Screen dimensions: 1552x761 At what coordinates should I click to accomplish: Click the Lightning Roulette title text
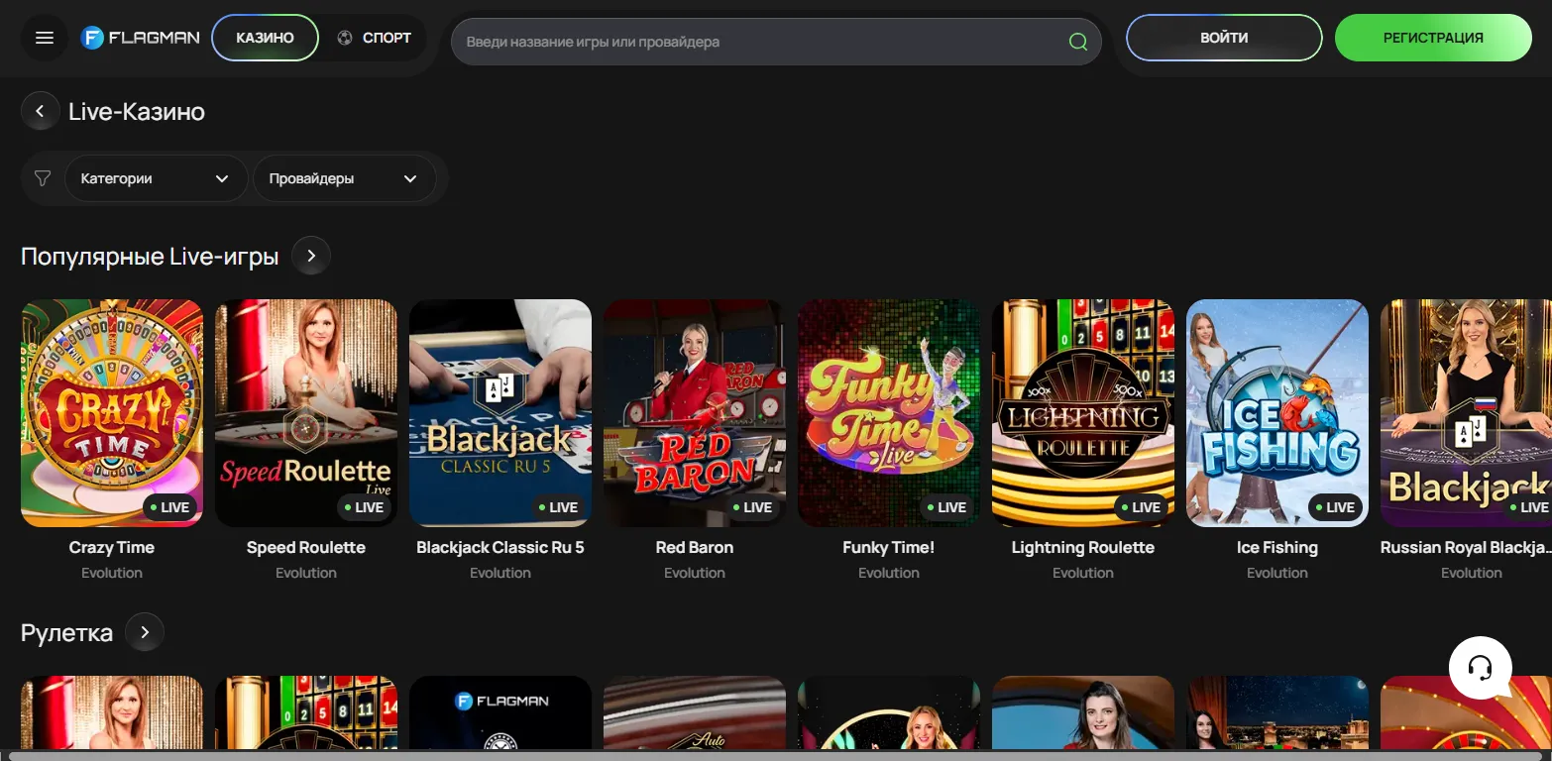pyautogui.click(x=1083, y=547)
